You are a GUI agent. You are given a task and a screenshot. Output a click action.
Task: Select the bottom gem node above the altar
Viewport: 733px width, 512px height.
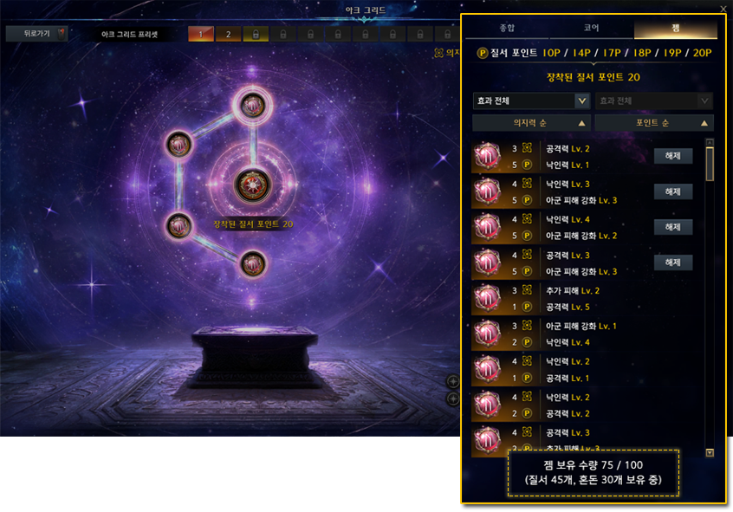pos(253,264)
